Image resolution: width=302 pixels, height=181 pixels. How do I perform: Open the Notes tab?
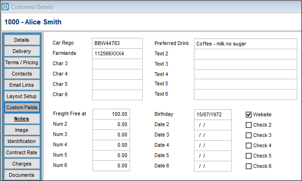click(x=22, y=119)
